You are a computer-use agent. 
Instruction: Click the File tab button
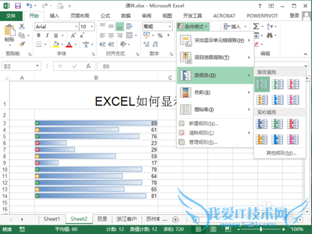(x=11, y=16)
